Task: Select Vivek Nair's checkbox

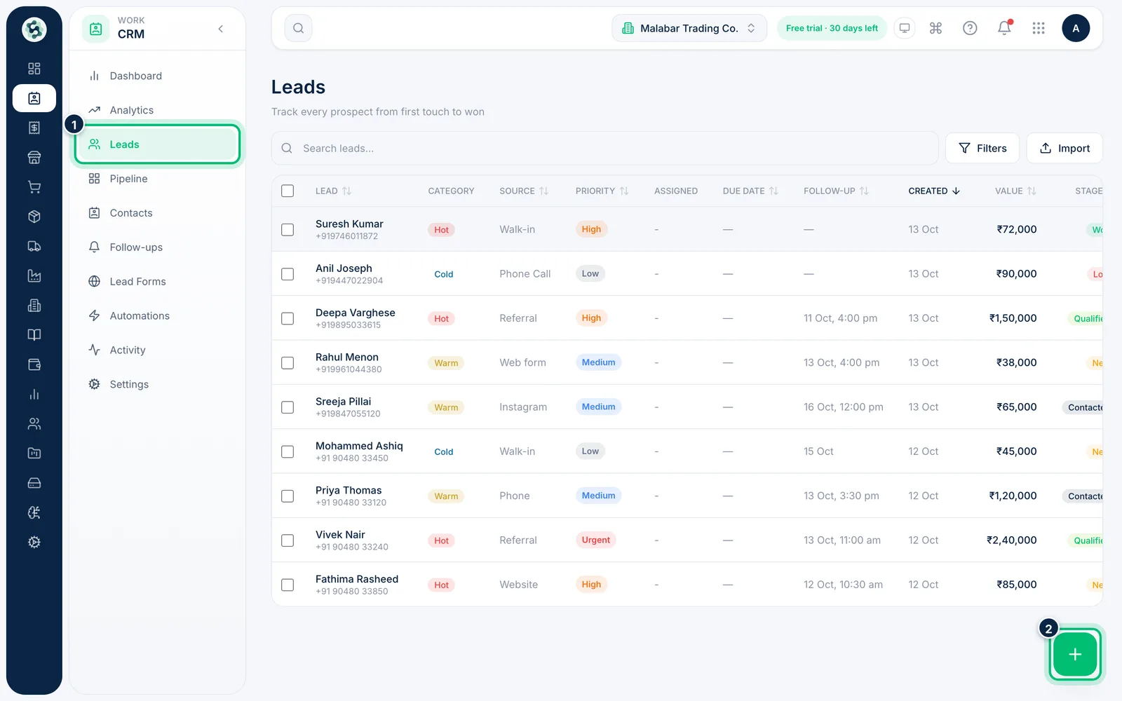Action: [288, 540]
